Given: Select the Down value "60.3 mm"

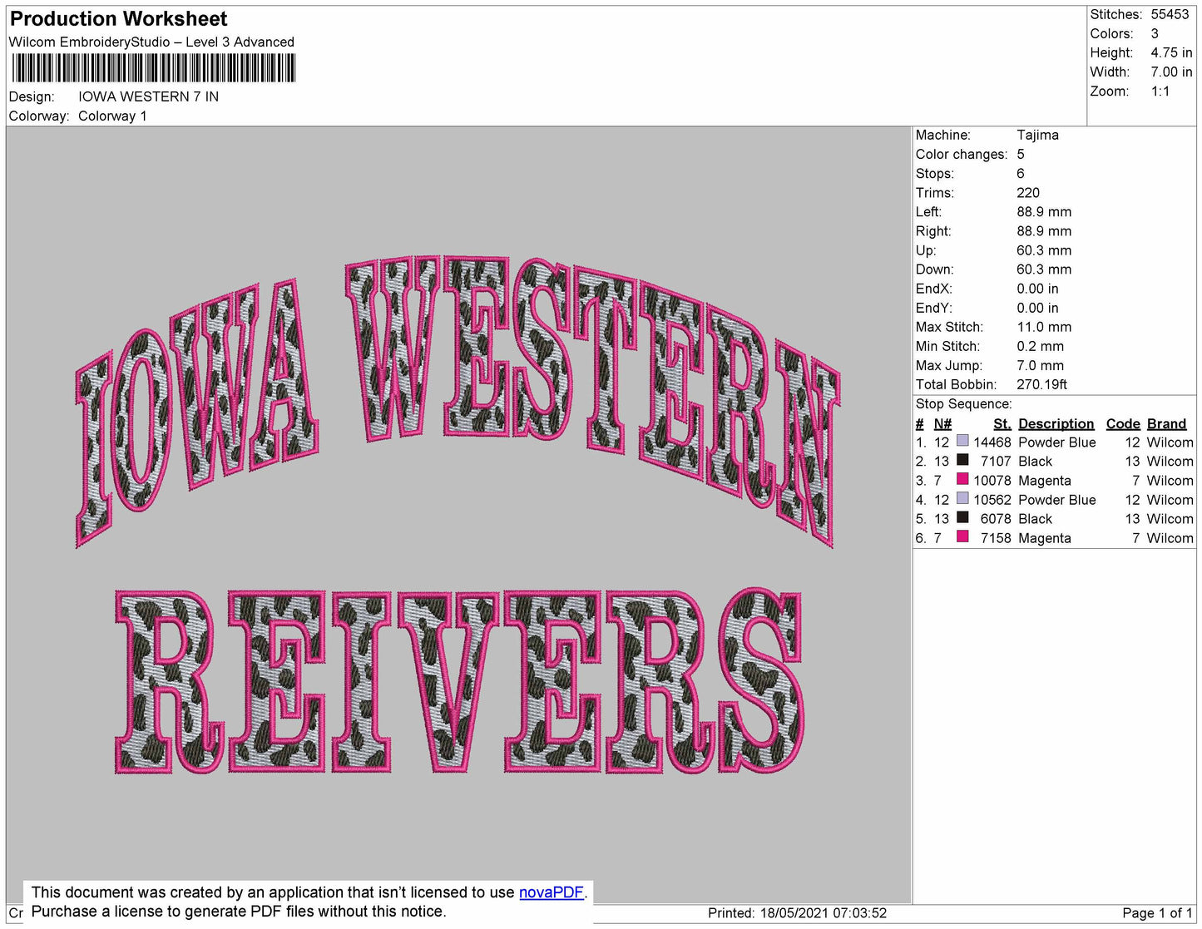Looking at the screenshot, I should tap(1044, 269).
